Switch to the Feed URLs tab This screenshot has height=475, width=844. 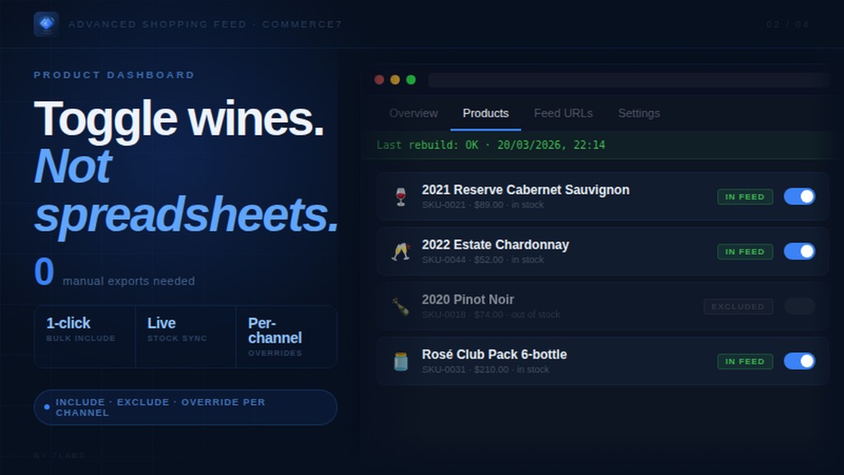[563, 114]
